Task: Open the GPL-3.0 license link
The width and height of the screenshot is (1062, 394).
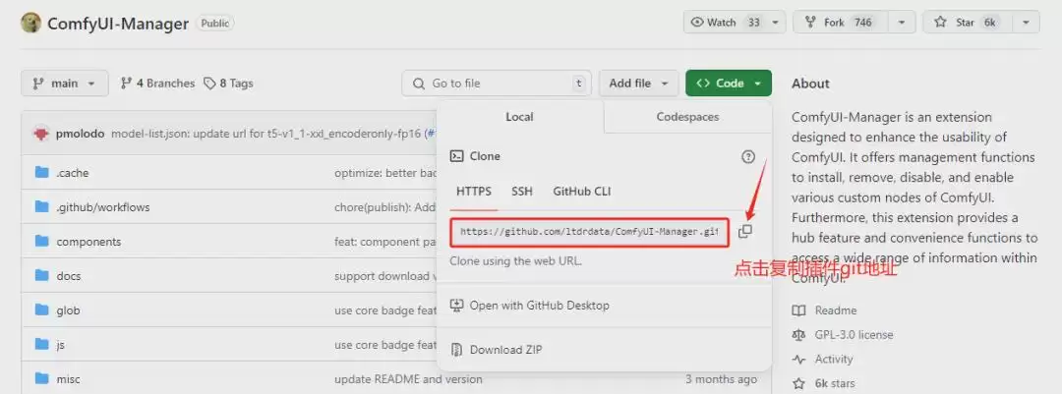Action: click(x=855, y=334)
